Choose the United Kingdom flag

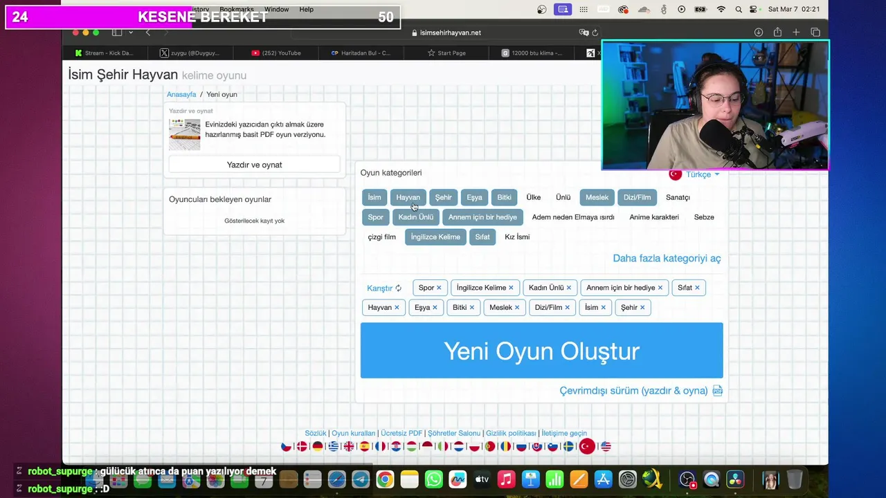point(349,446)
